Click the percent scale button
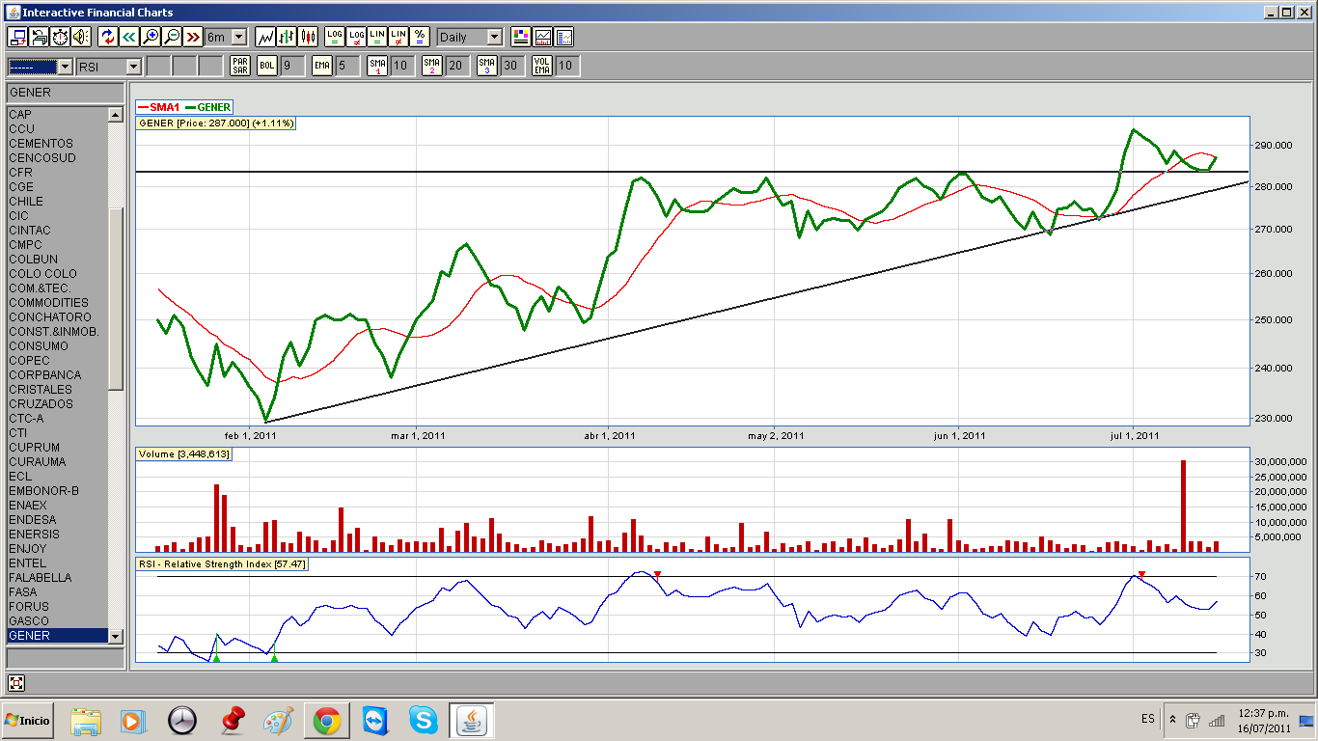 point(420,37)
